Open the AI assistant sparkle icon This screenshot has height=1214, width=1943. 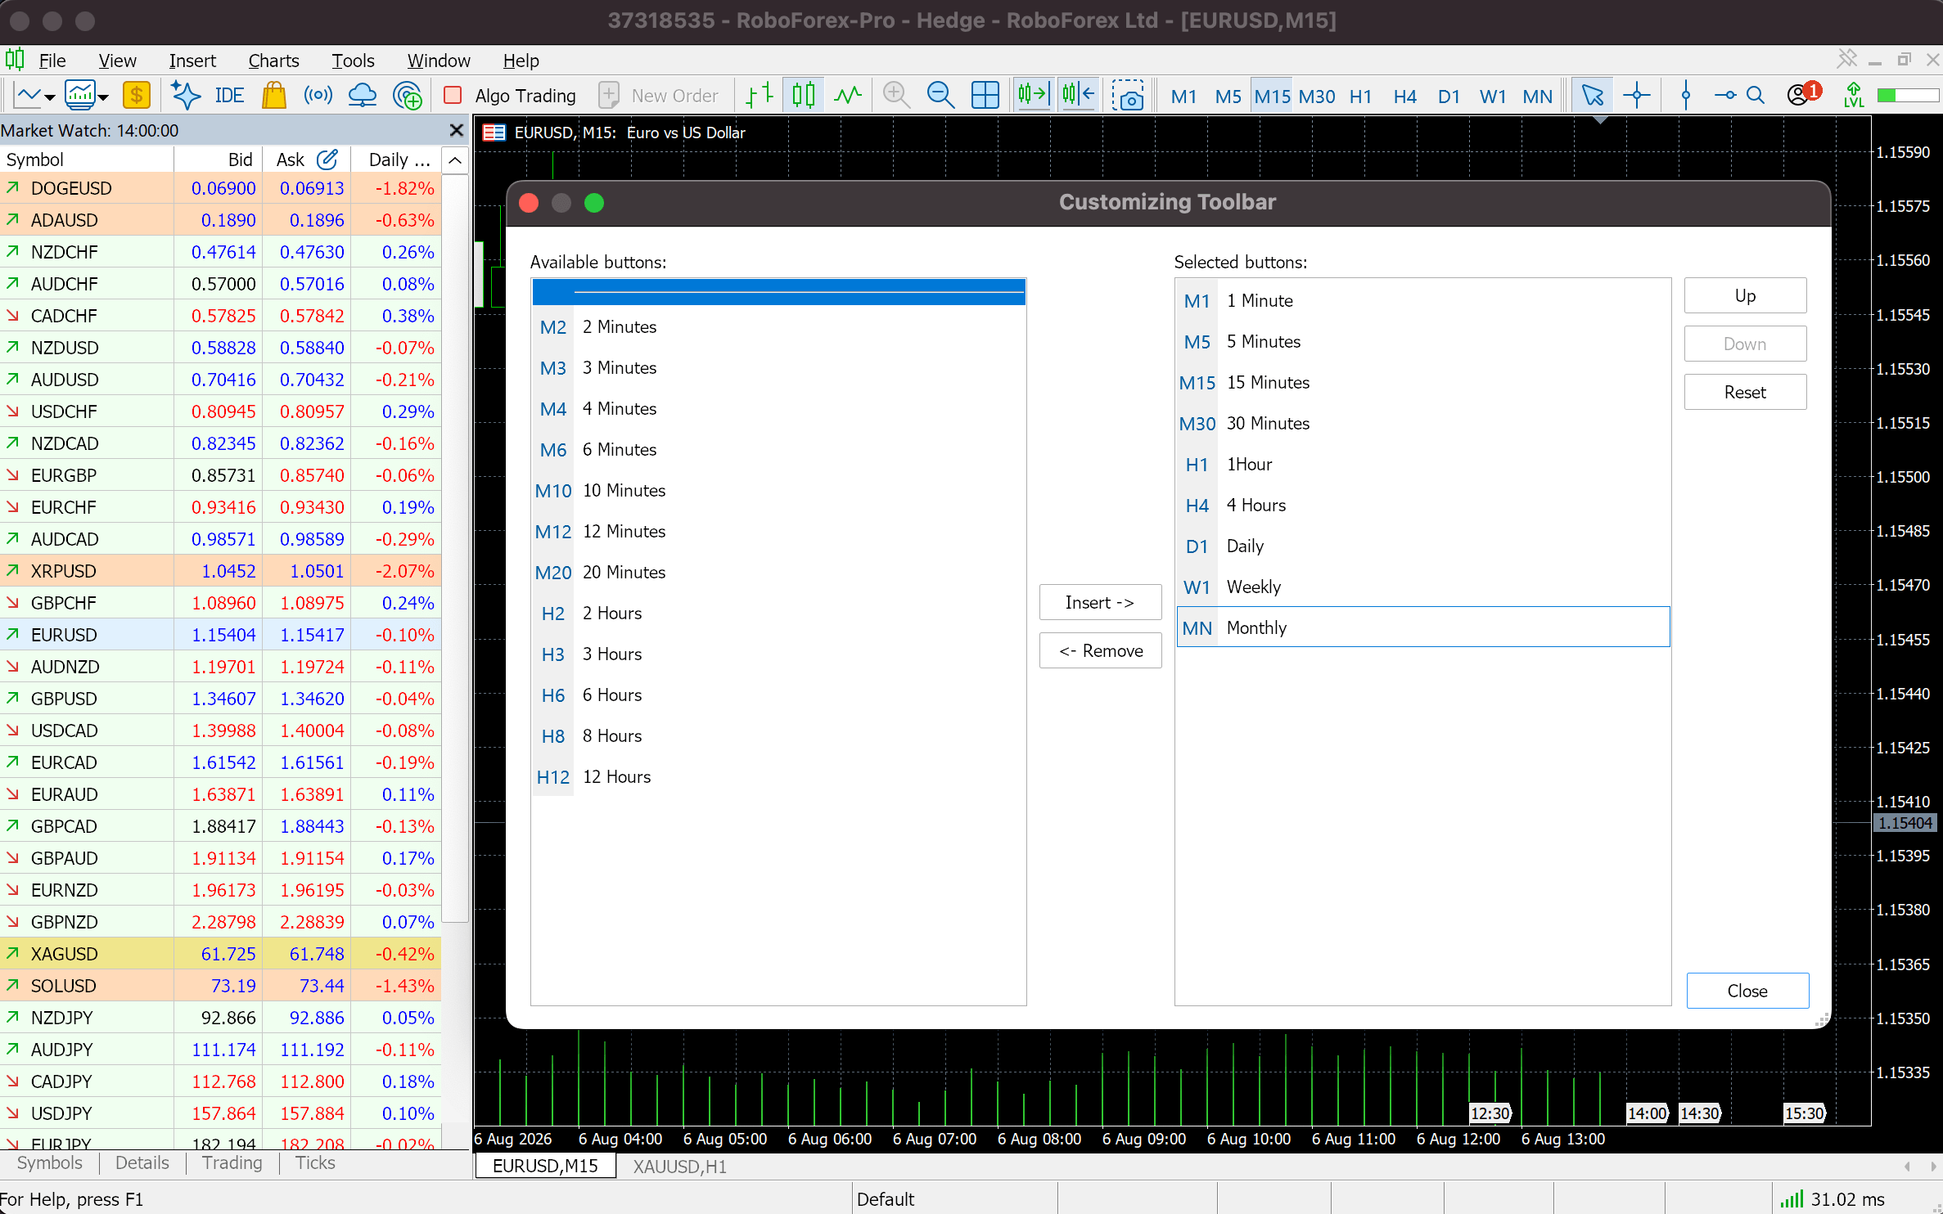(186, 96)
